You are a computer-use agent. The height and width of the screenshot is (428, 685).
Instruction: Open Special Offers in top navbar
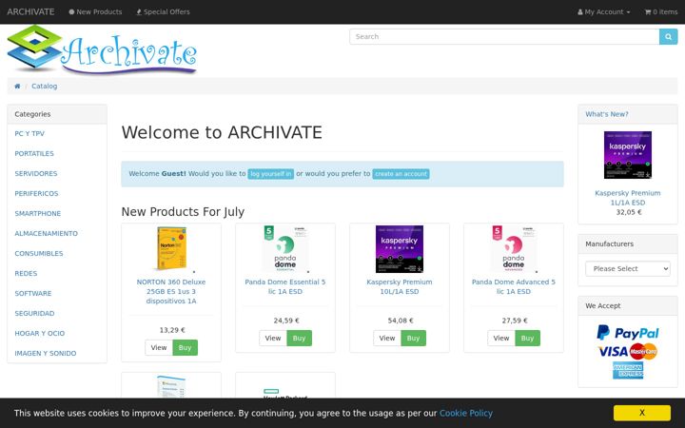pos(163,11)
